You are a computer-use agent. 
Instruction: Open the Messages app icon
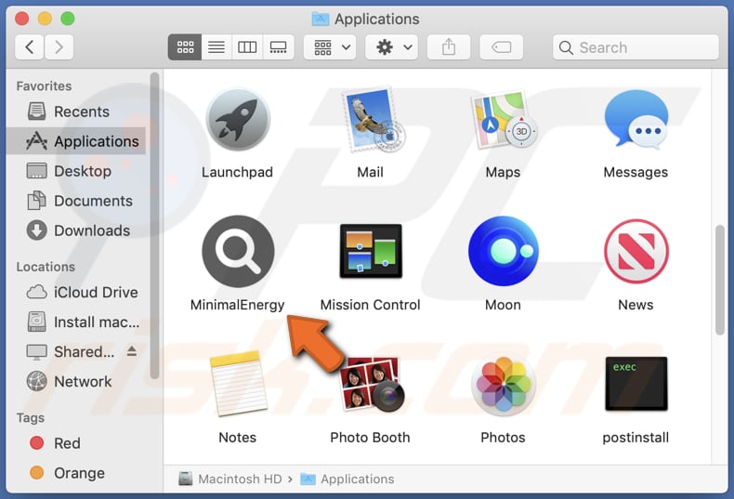(x=636, y=120)
